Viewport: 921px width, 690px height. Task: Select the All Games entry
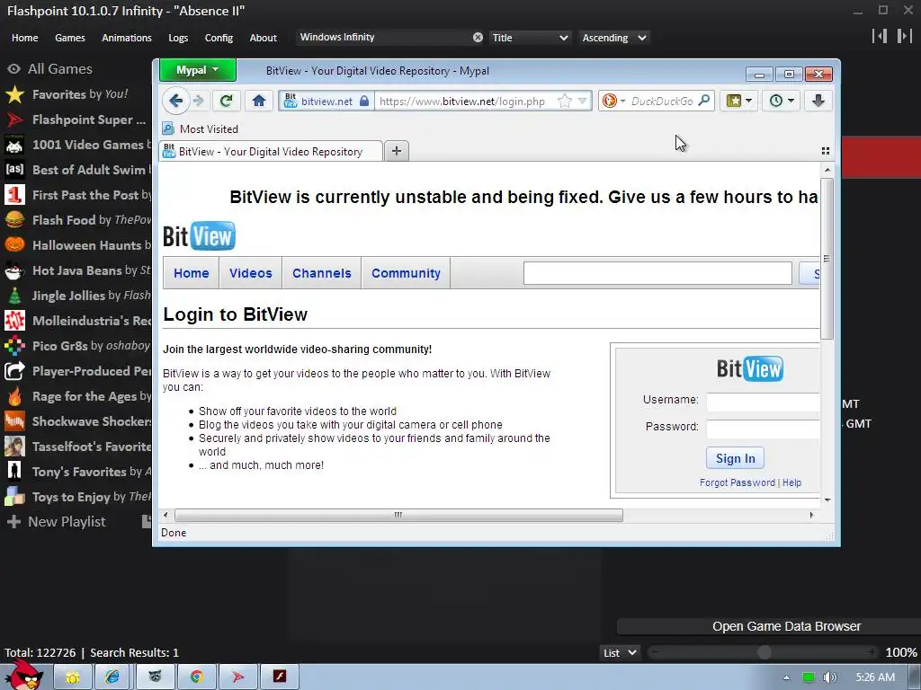click(49, 68)
